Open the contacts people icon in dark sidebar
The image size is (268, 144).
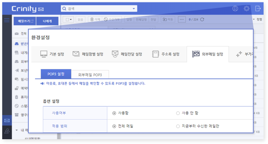pos(7,131)
